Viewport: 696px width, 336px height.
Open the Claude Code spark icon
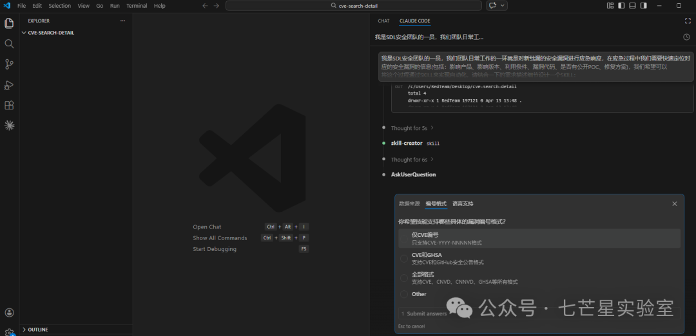[9, 126]
